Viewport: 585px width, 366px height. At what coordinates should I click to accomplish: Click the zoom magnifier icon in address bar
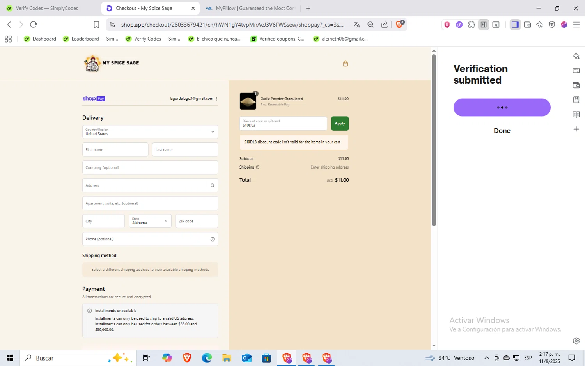pos(370,25)
